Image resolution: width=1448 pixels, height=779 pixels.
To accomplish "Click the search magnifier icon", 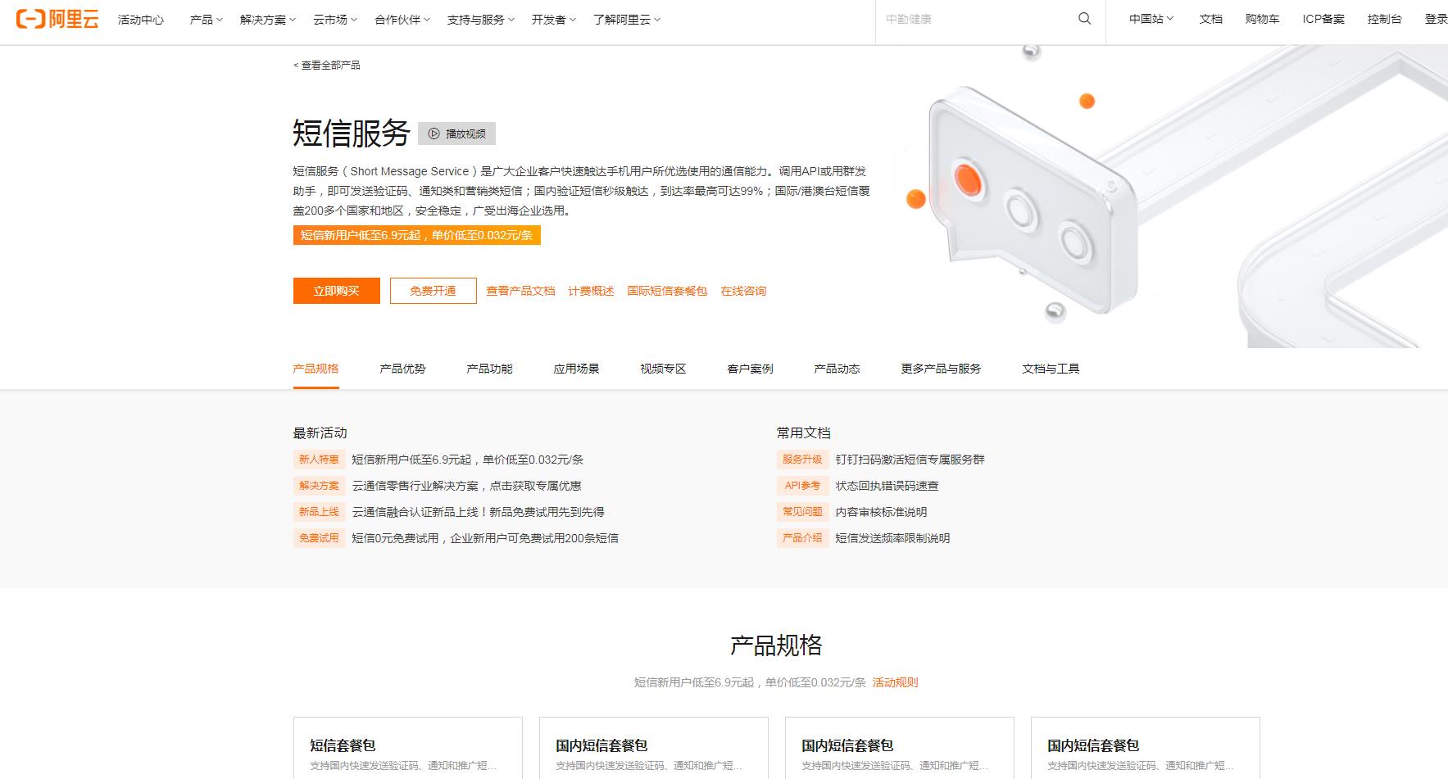I will point(1085,19).
